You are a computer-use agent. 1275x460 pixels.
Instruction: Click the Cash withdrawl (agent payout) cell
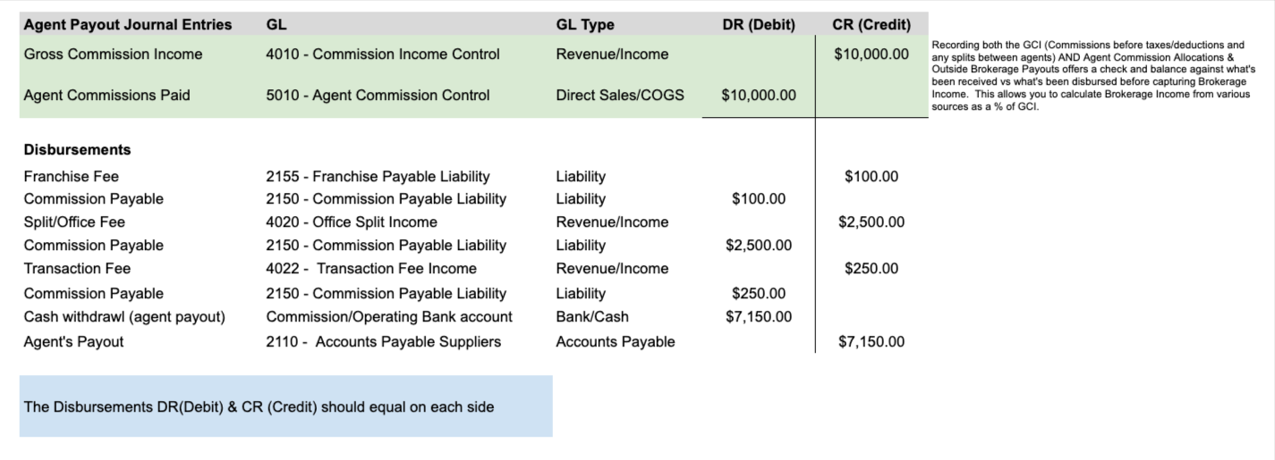(x=124, y=316)
